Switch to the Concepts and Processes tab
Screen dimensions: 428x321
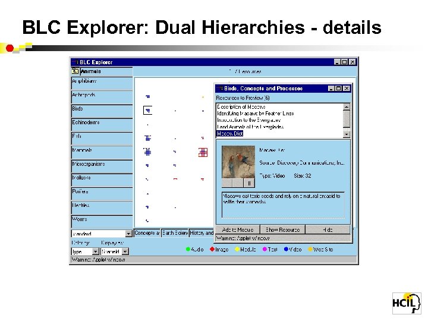coord(147,233)
